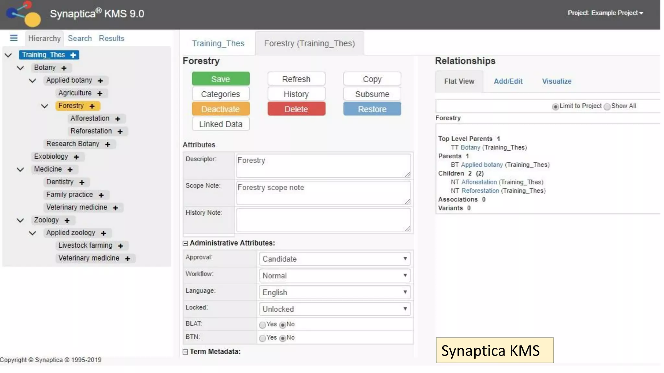Collapse the Botany branch chevron
The height and width of the screenshot is (373, 664).
pyautogui.click(x=20, y=68)
